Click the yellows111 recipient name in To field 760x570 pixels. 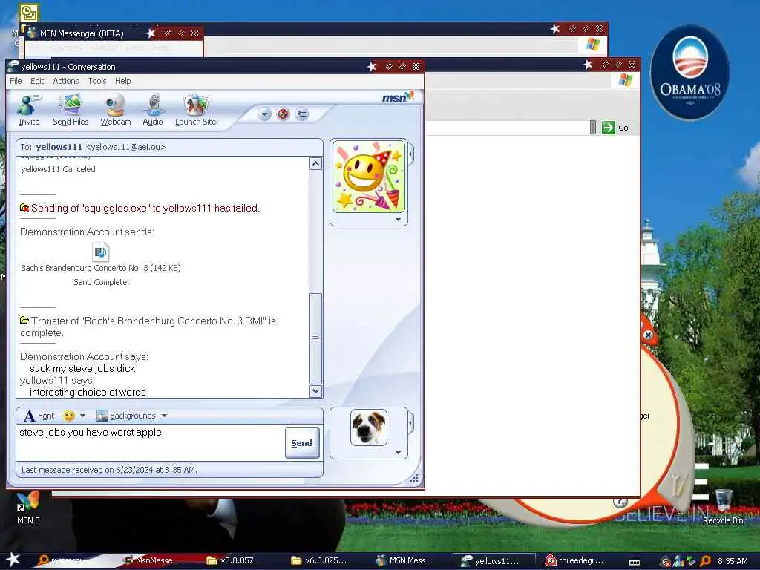pos(59,147)
